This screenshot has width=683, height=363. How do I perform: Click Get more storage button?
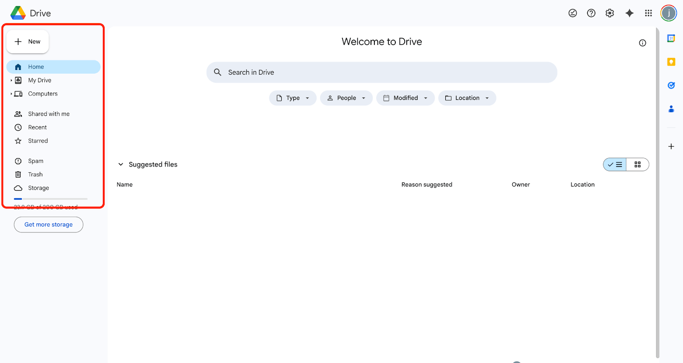49,224
